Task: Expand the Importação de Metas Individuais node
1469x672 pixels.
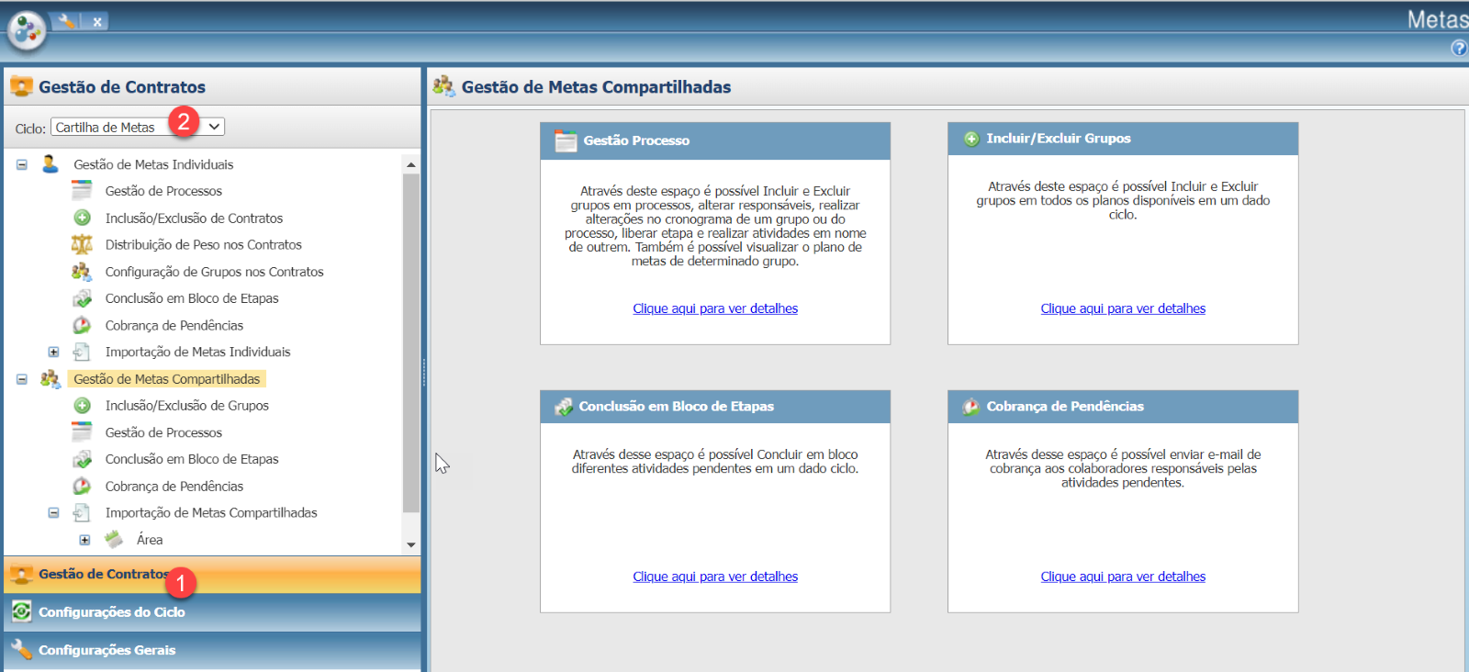Action: coord(53,352)
